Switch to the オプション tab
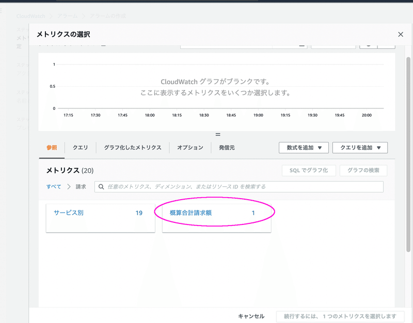Viewport: 413px width, 323px height. 190,148
